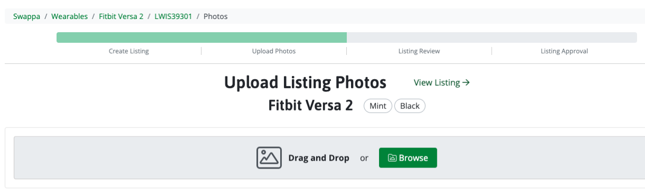Viewport: 645px width, 195px height.
Task: Click the Drag and Drop label
Action: pos(319,158)
